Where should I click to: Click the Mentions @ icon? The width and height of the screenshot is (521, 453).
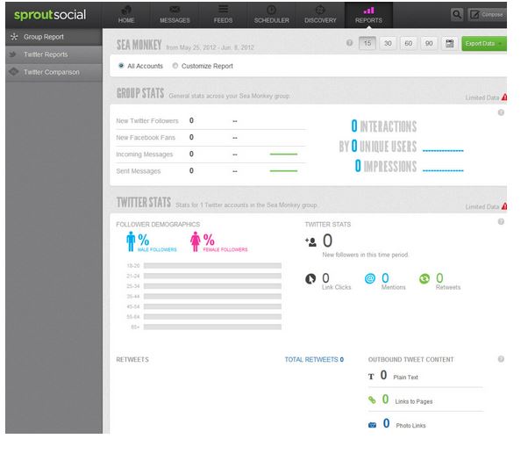(x=370, y=278)
